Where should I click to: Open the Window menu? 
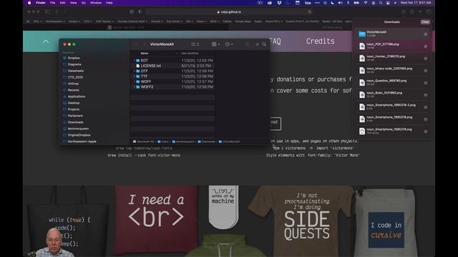[x=96, y=3]
